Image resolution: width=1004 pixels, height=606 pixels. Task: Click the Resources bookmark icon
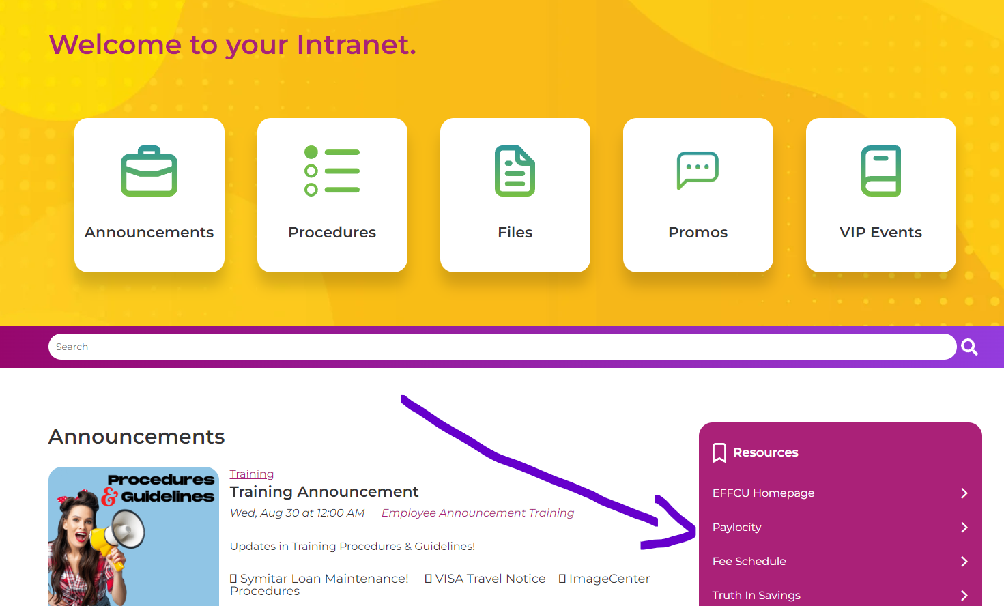(719, 452)
